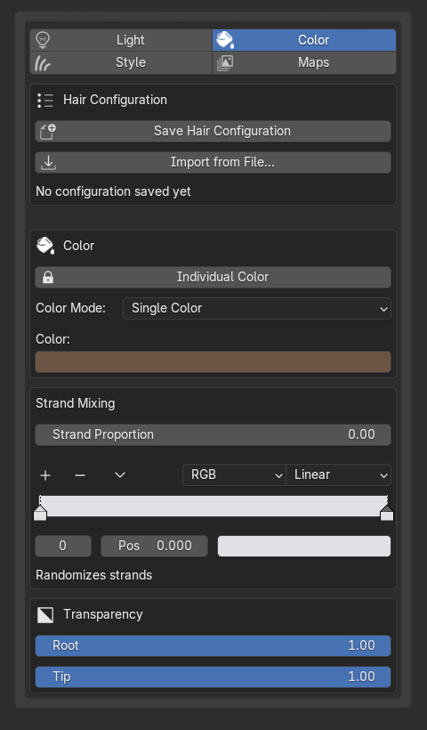This screenshot has width=427, height=730.
Task: Switch to the Light tab
Action: coord(121,40)
